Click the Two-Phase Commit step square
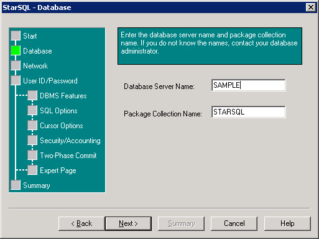This screenshot has width=319, height=239. tap(32, 155)
